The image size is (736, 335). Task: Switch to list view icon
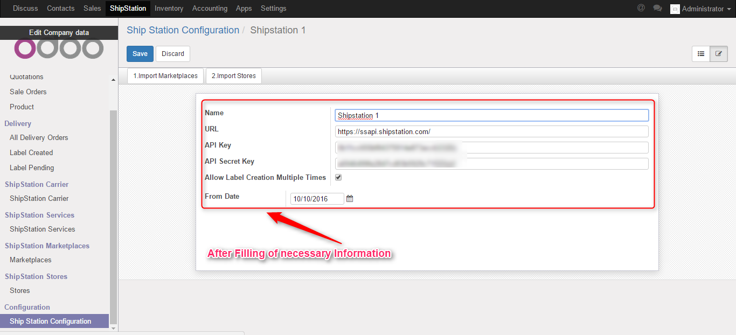701,54
